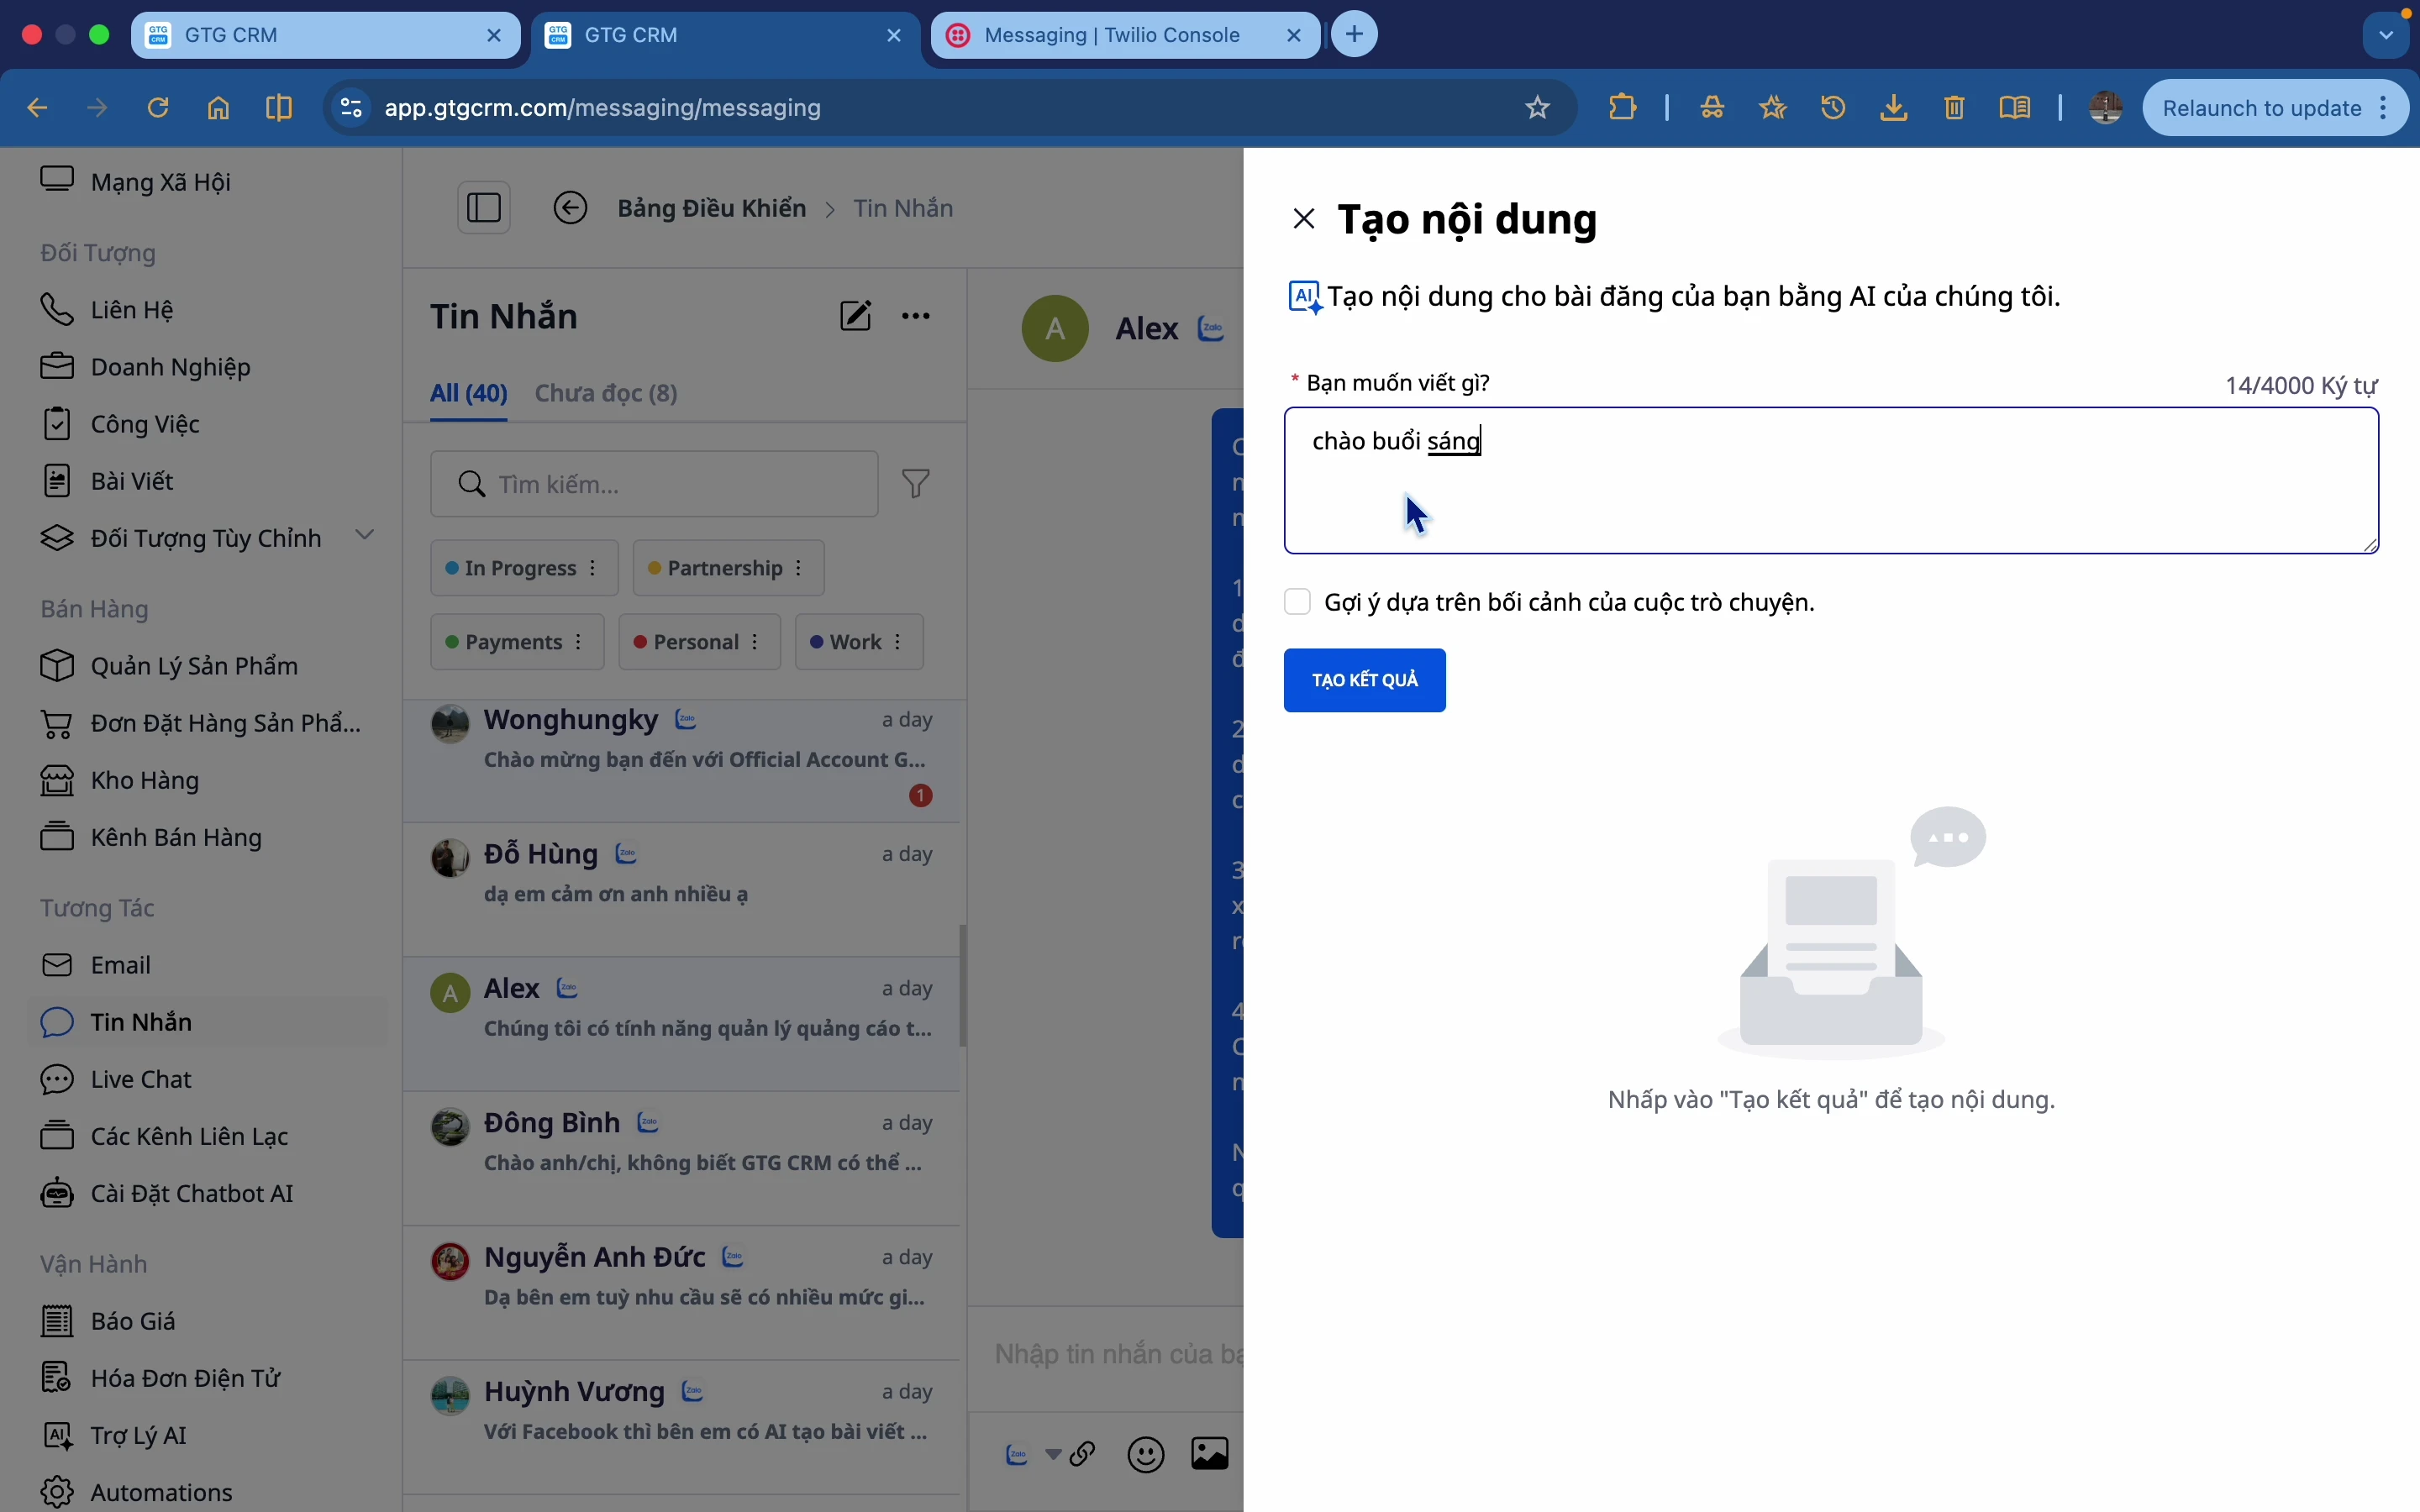Switch to Messaging Twilio Console browser tab

point(1112,35)
